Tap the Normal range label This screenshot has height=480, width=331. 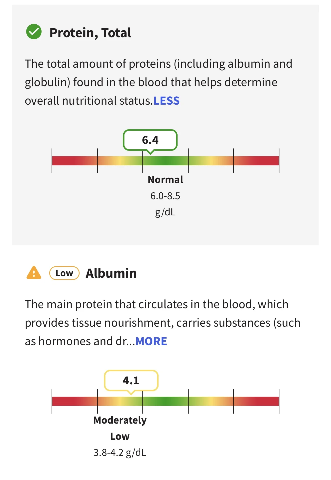pyautogui.click(x=165, y=180)
